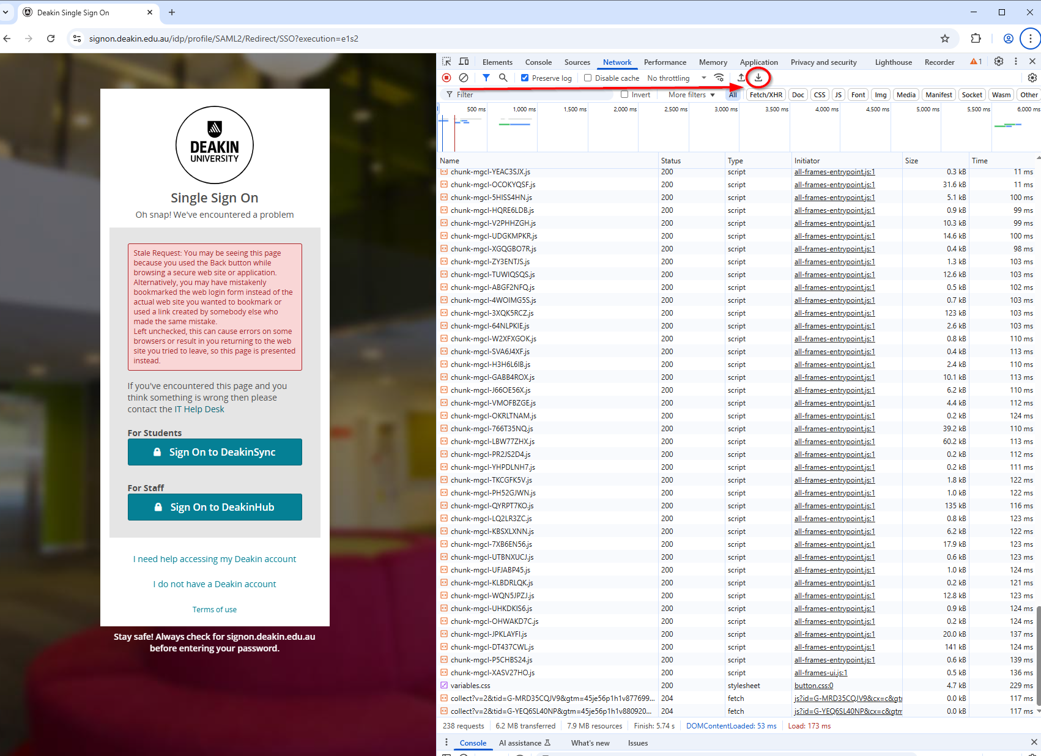
Task: Open the warnings issue counter
Action: tap(976, 62)
